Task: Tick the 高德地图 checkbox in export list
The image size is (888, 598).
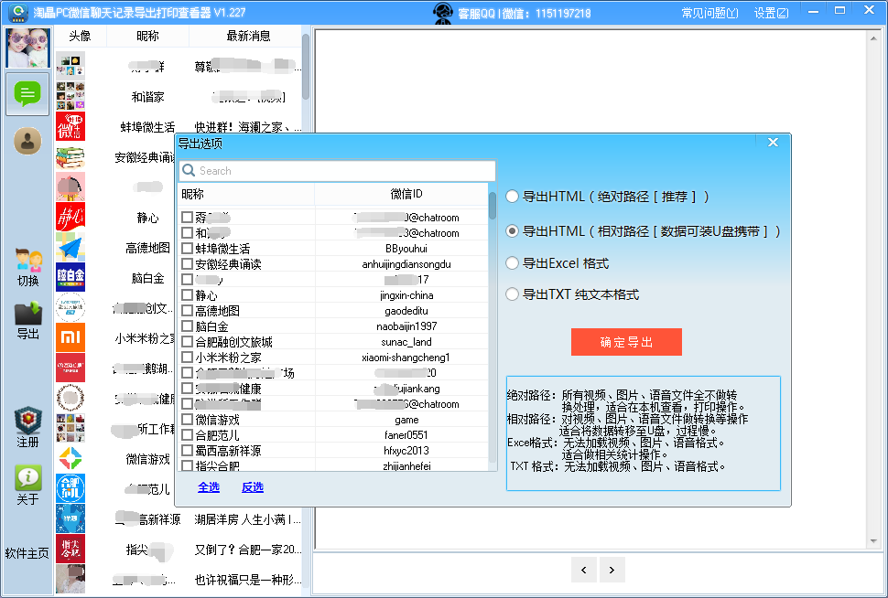Action: pyautogui.click(x=187, y=311)
